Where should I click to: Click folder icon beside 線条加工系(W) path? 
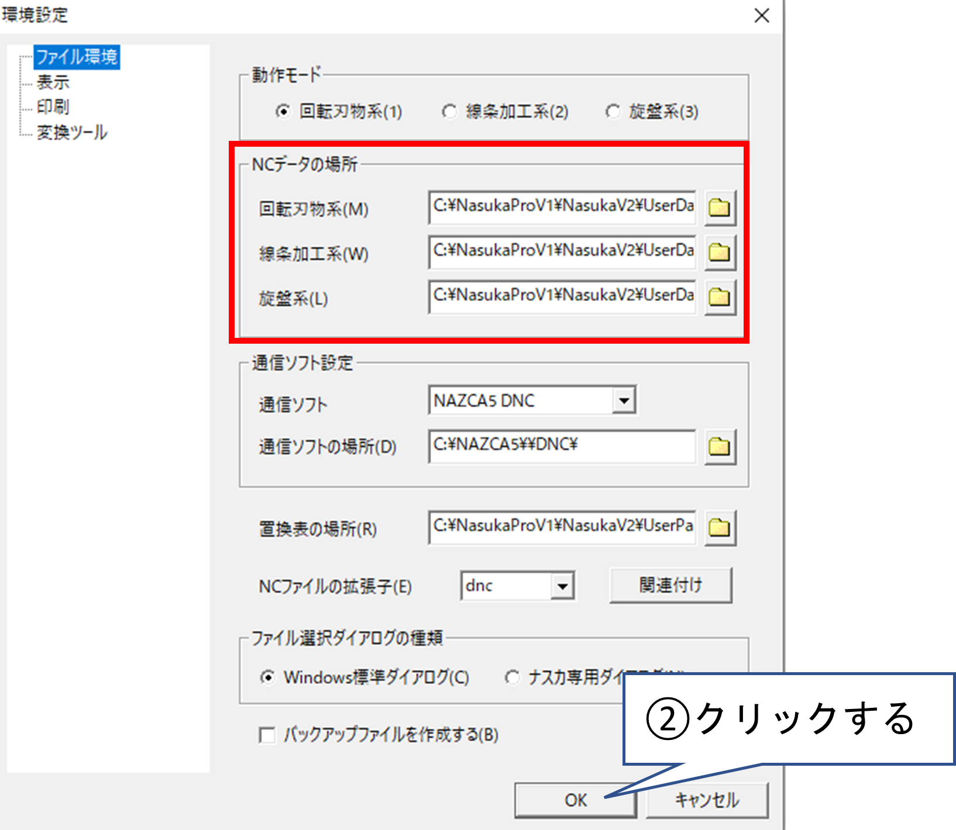720,253
